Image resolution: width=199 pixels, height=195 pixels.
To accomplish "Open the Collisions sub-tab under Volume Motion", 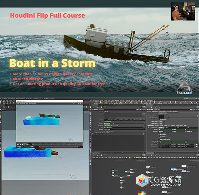I will click(157, 126).
